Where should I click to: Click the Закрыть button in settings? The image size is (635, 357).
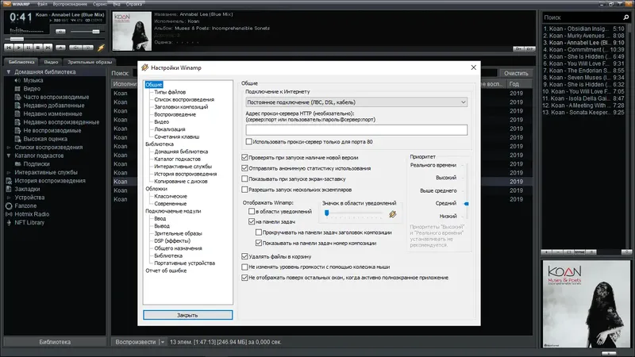point(187,315)
